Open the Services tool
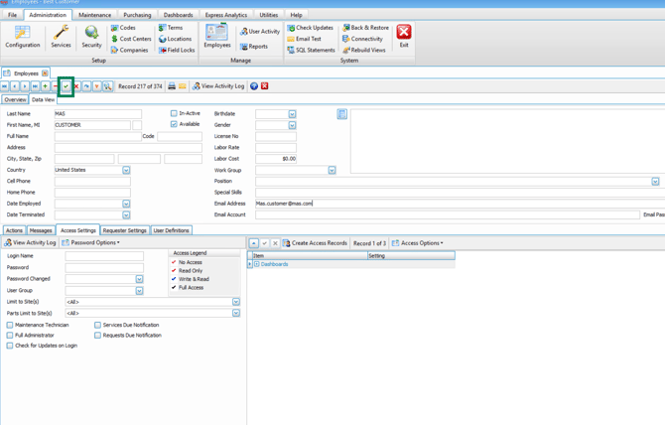The width and height of the screenshot is (665, 425). click(x=61, y=37)
